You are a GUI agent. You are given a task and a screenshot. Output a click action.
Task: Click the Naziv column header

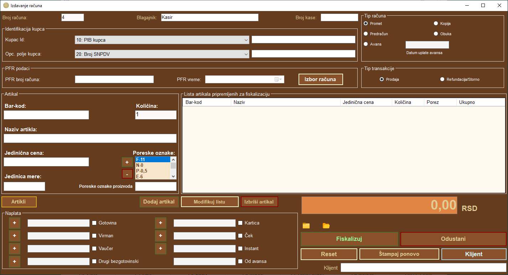286,102
